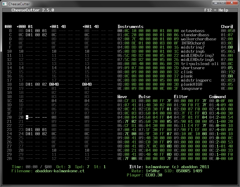Select command row 00:0-0F 00
The image size is (240, 187).
[221, 101]
